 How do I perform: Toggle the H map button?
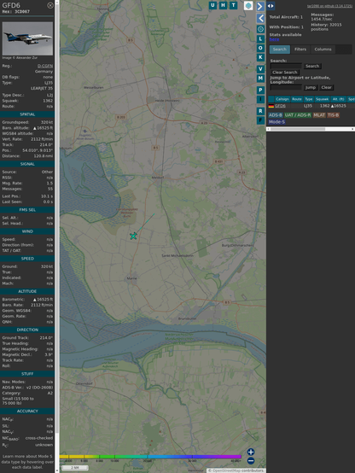223,5
